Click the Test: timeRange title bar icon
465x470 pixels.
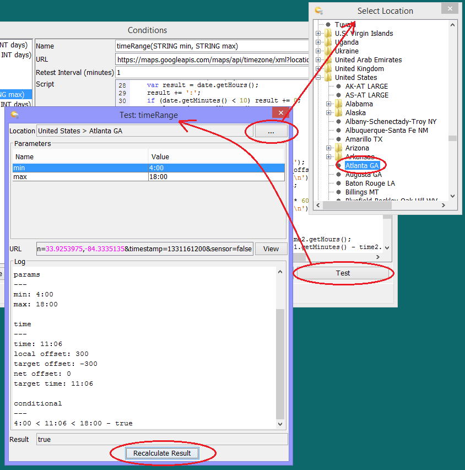[14, 115]
